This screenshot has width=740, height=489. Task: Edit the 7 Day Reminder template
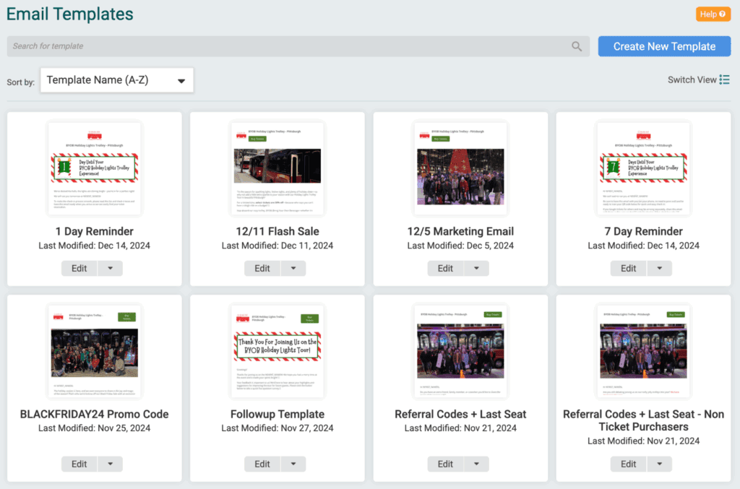coord(628,268)
